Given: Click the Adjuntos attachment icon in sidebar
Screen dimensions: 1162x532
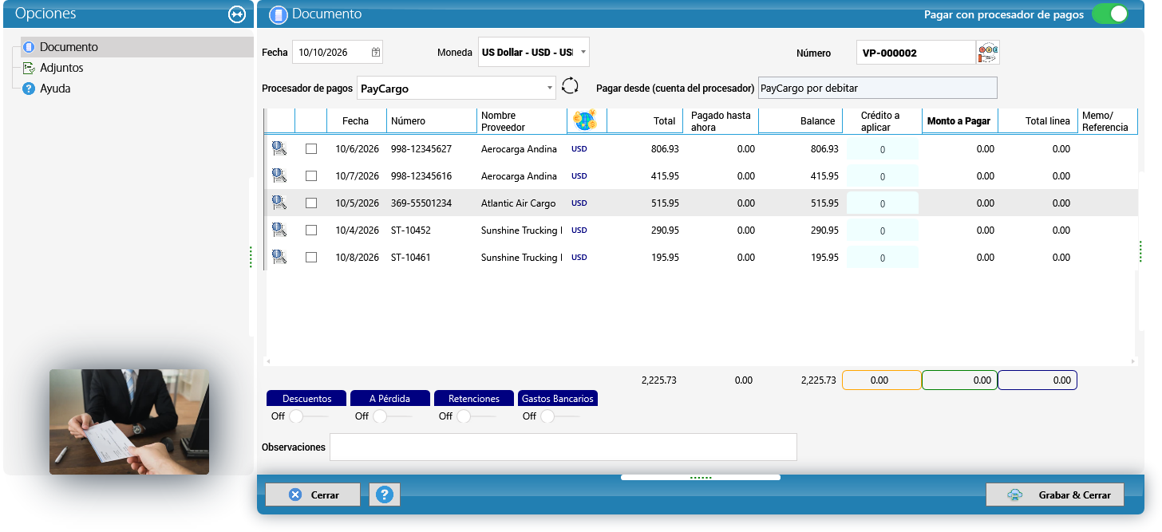Looking at the screenshot, I should point(29,68).
